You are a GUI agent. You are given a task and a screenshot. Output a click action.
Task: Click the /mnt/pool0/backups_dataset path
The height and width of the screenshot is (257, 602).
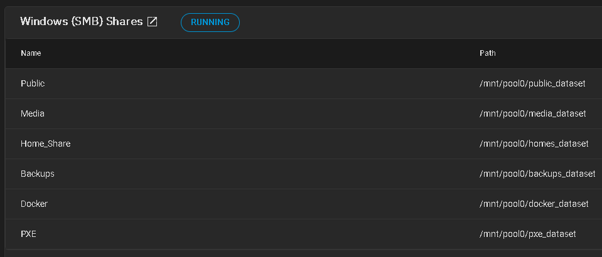[x=537, y=174]
